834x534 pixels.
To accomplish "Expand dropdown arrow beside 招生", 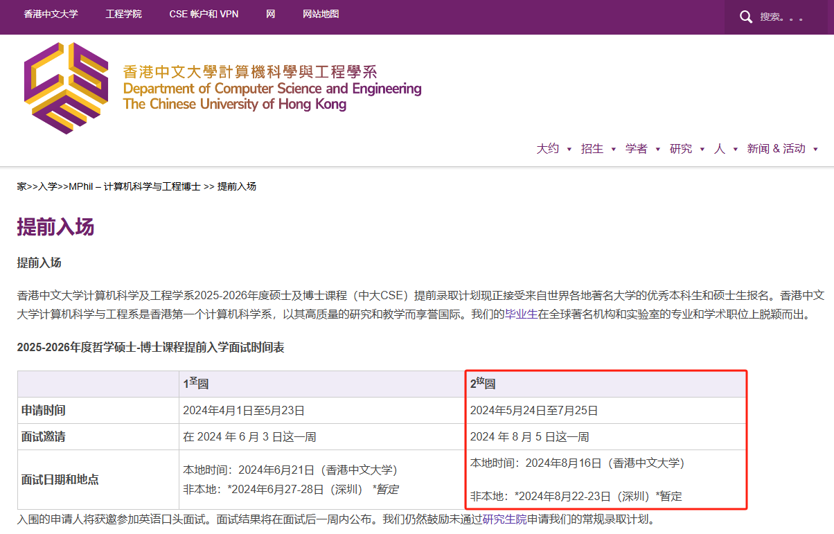I will coord(614,149).
